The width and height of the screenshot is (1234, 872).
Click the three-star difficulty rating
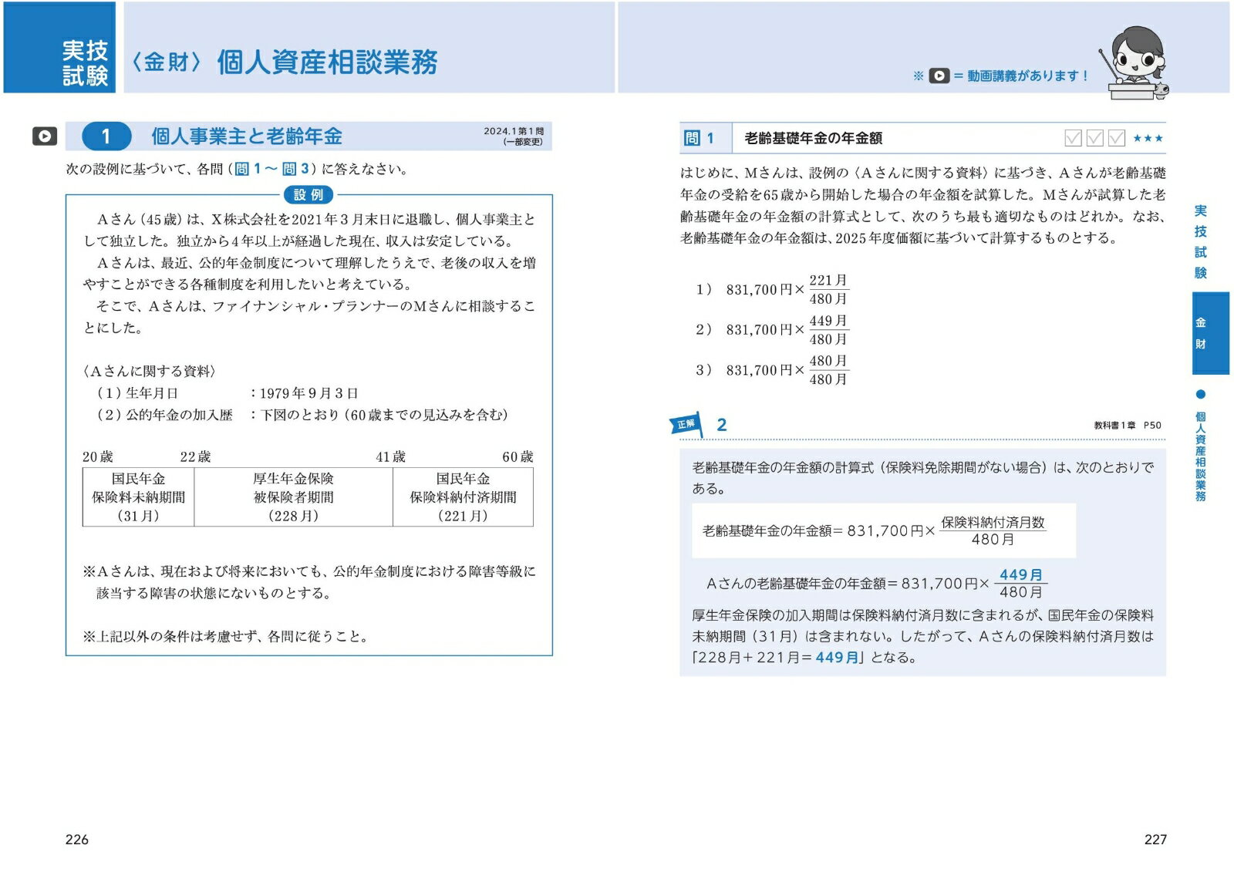[1148, 138]
